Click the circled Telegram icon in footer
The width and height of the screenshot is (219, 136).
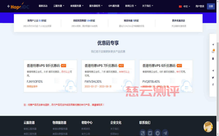pos(157,133)
